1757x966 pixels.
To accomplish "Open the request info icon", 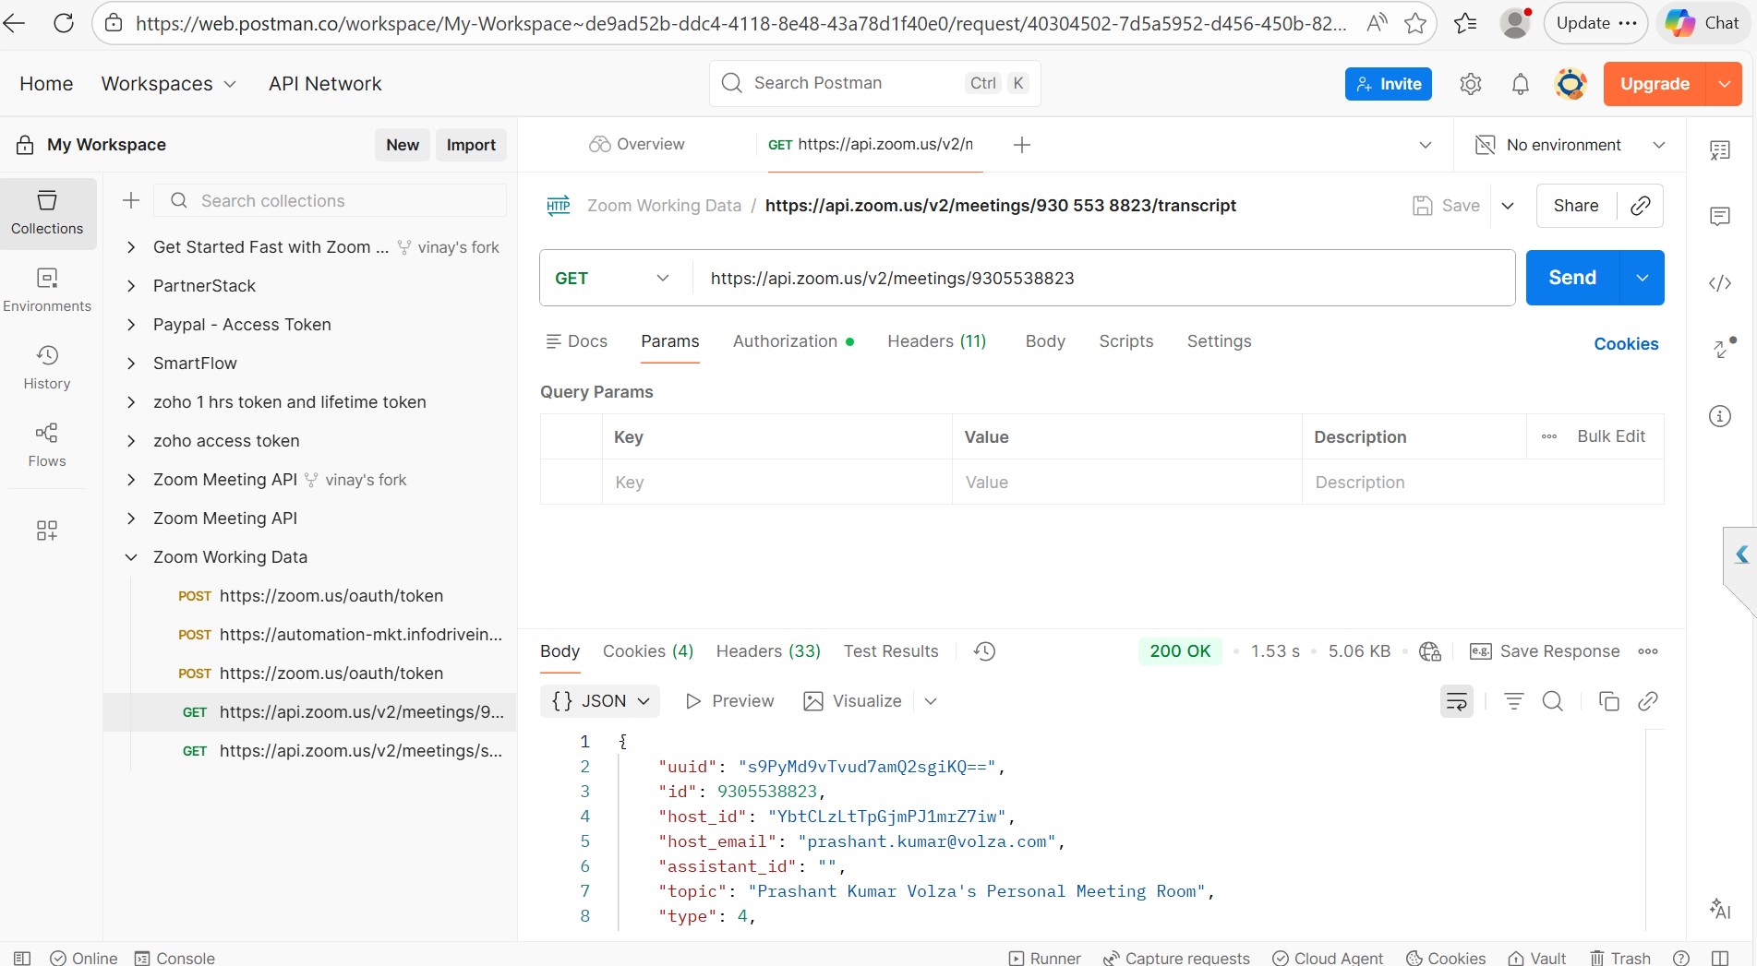I will pos(1720,416).
